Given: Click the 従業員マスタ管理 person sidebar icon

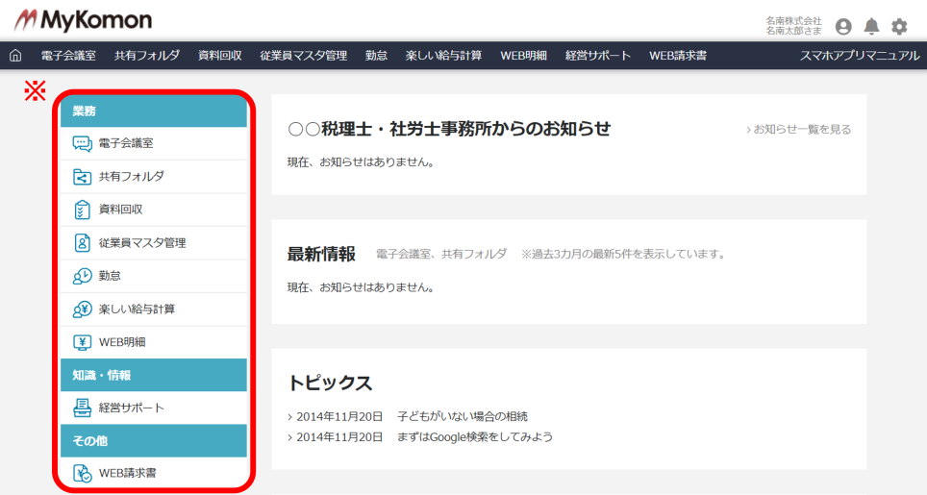Looking at the screenshot, I should coord(83,243).
